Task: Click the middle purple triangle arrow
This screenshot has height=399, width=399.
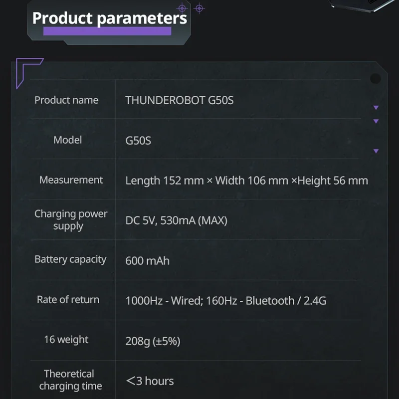Action: [376, 121]
